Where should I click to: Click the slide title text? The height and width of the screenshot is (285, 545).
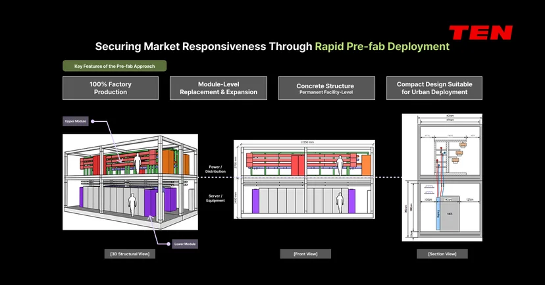point(272,47)
